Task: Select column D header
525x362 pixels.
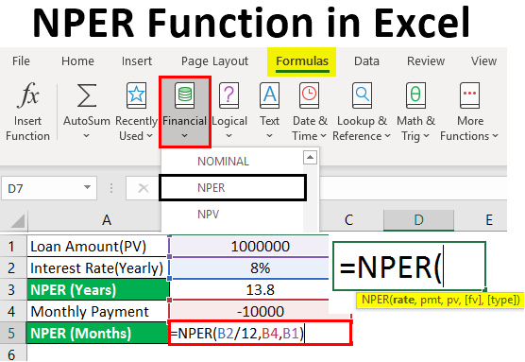Action: tap(418, 220)
